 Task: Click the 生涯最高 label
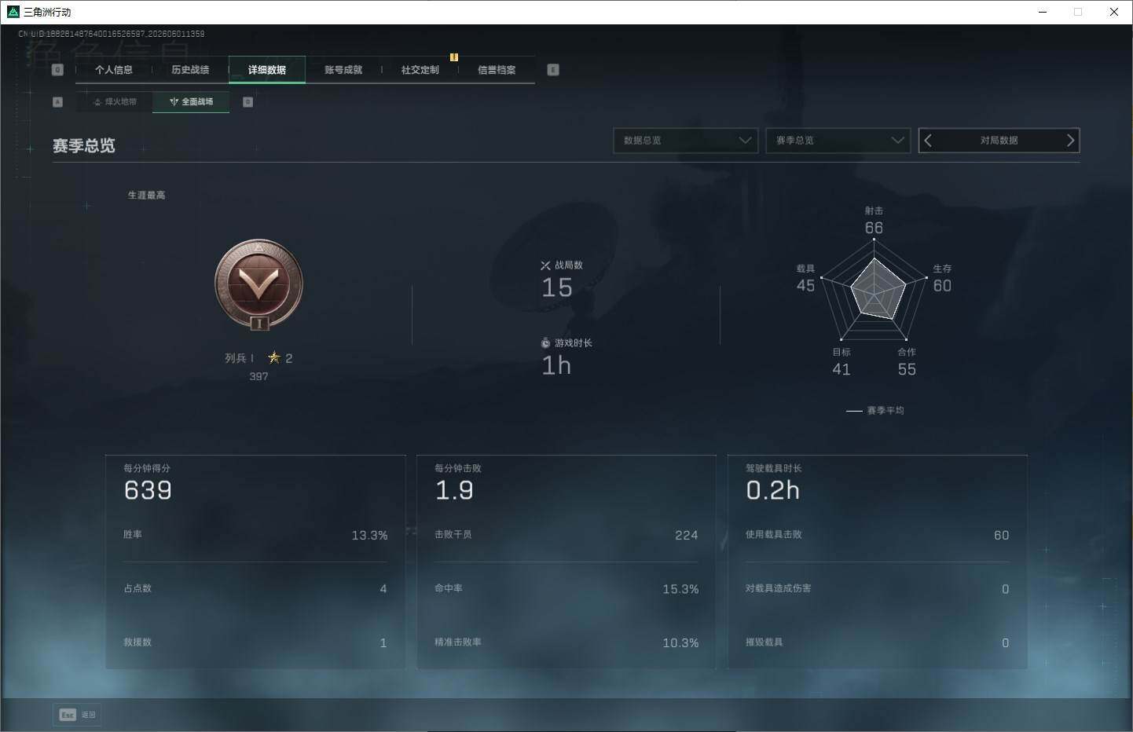click(147, 196)
